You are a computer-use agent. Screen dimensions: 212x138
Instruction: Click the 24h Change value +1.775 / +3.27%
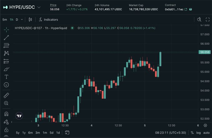tap(77, 9)
